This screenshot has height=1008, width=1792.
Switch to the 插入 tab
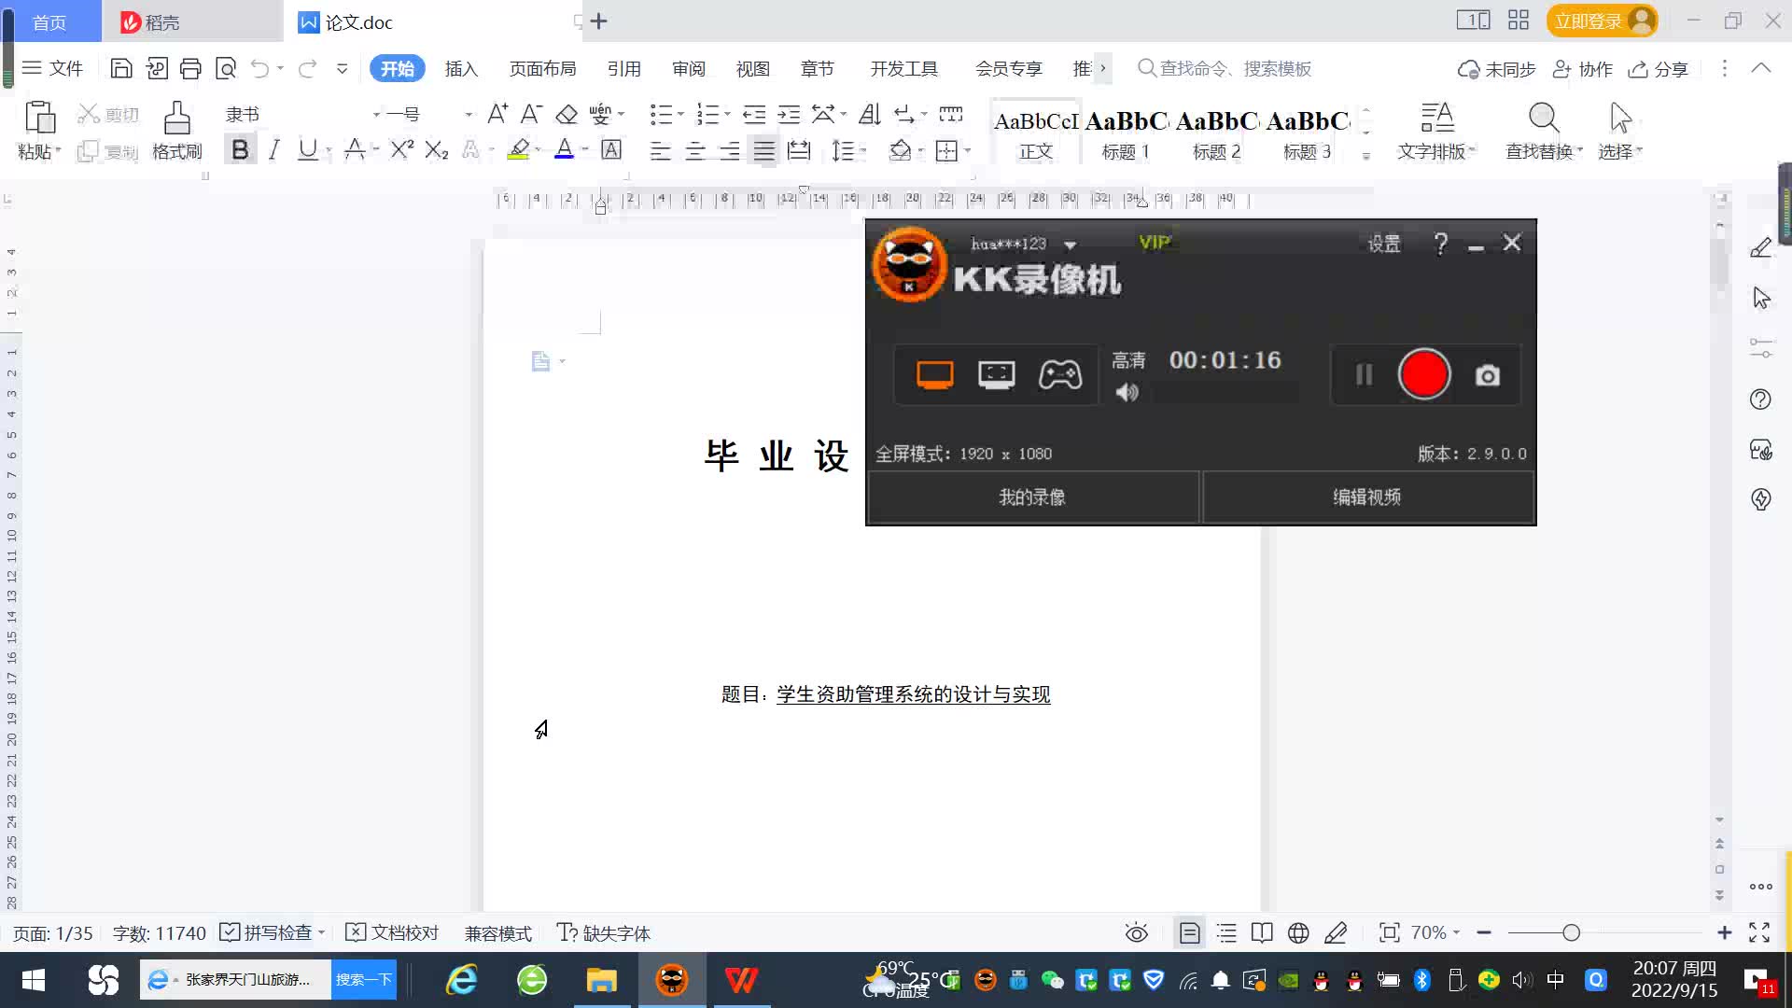click(461, 68)
